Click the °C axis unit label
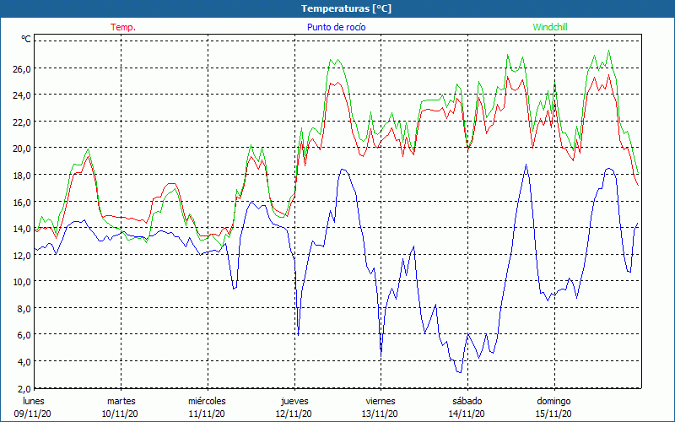Viewport: 675px width, 422px height. [x=26, y=39]
